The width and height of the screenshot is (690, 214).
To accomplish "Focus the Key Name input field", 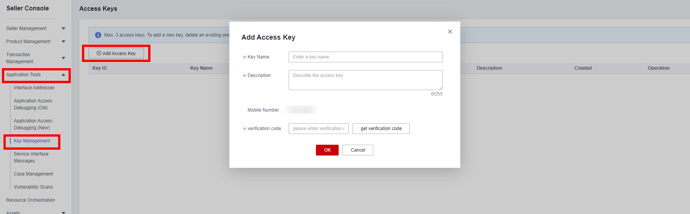I will (x=366, y=57).
